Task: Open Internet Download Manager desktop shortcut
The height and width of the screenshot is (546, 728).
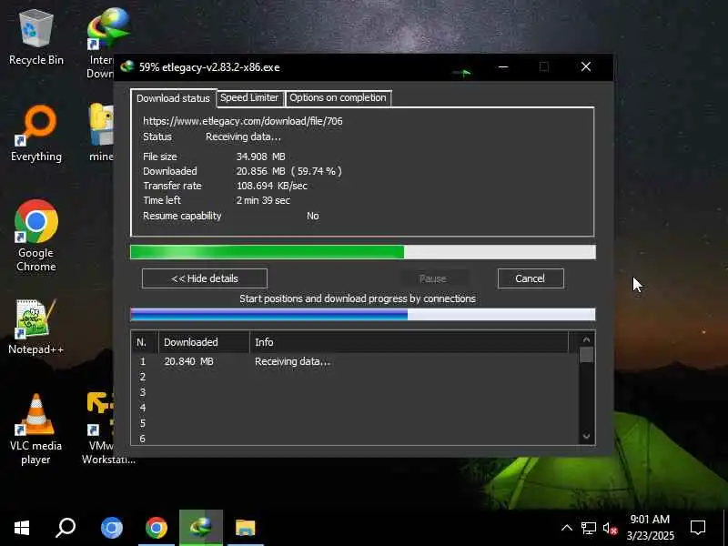Action: click(x=103, y=43)
